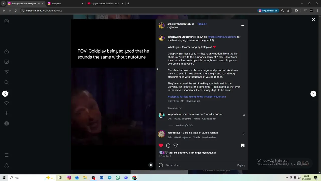Translate caption with Çevirisine bak
This screenshot has height=181, width=321.
click(x=193, y=101)
